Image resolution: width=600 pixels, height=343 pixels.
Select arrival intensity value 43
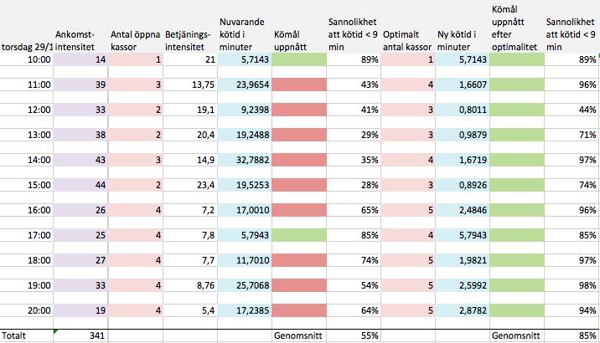tap(80, 160)
